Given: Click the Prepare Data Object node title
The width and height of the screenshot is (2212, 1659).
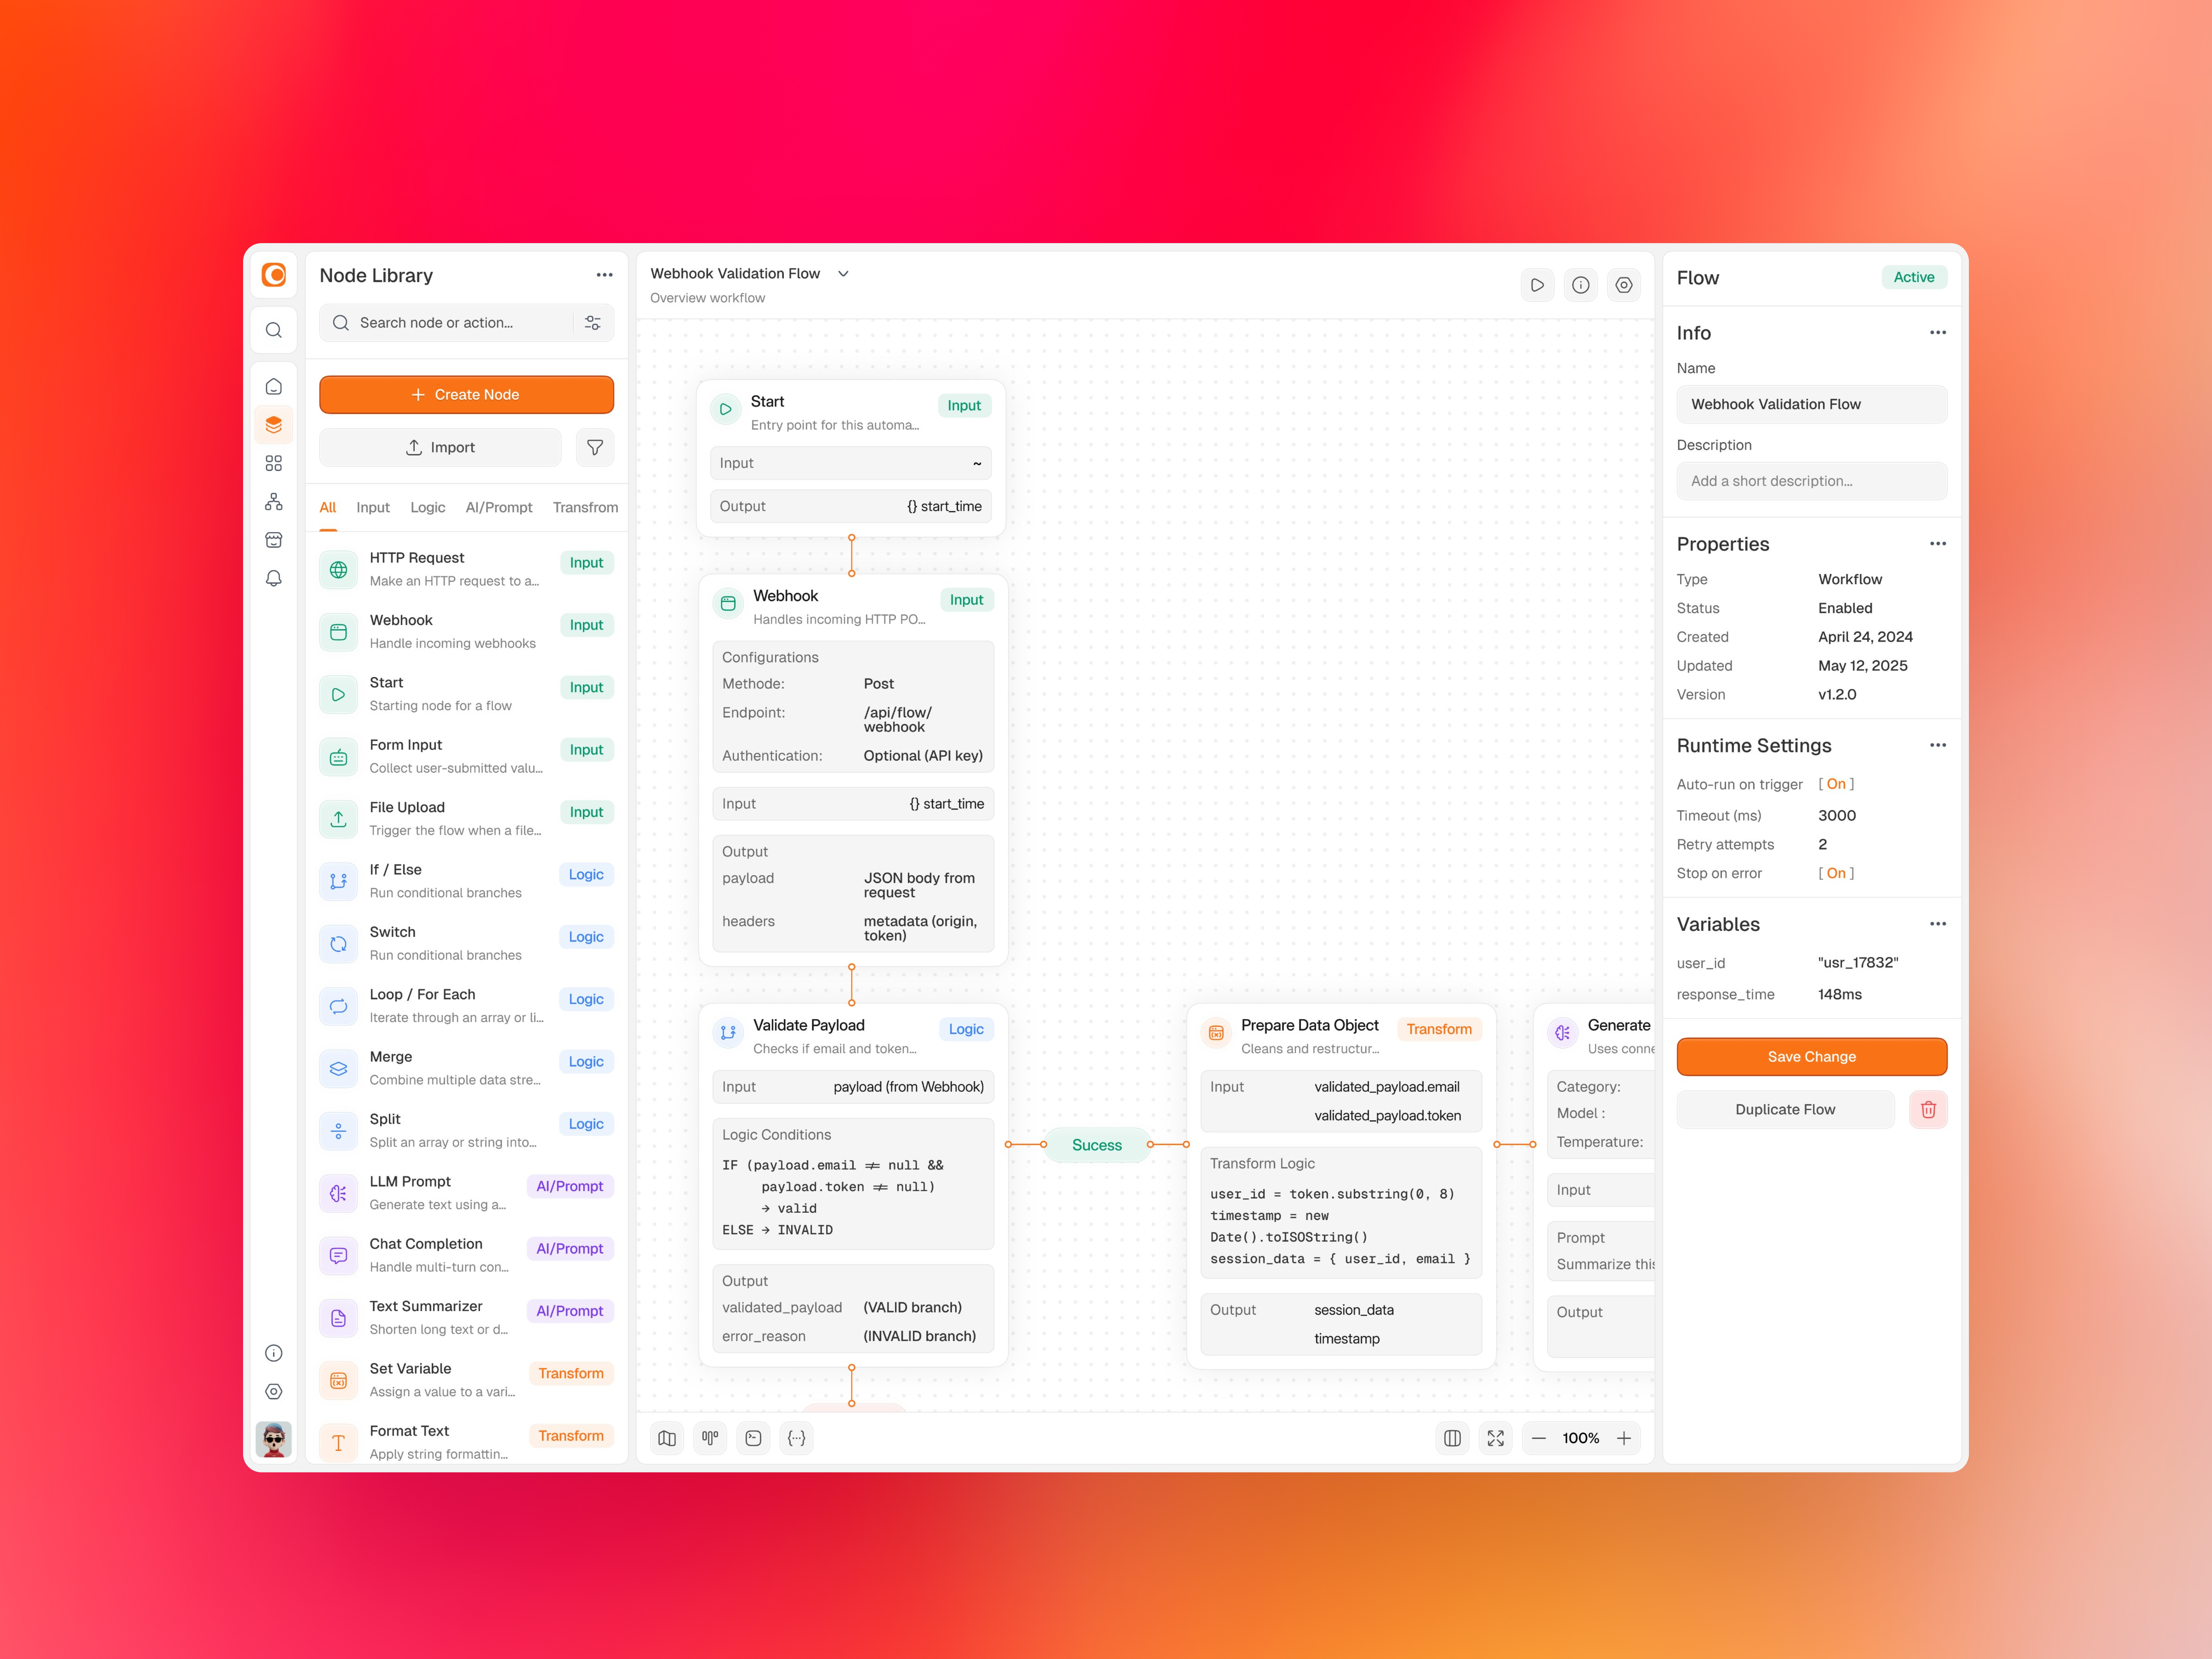Looking at the screenshot, I should click(1309, 1025).
